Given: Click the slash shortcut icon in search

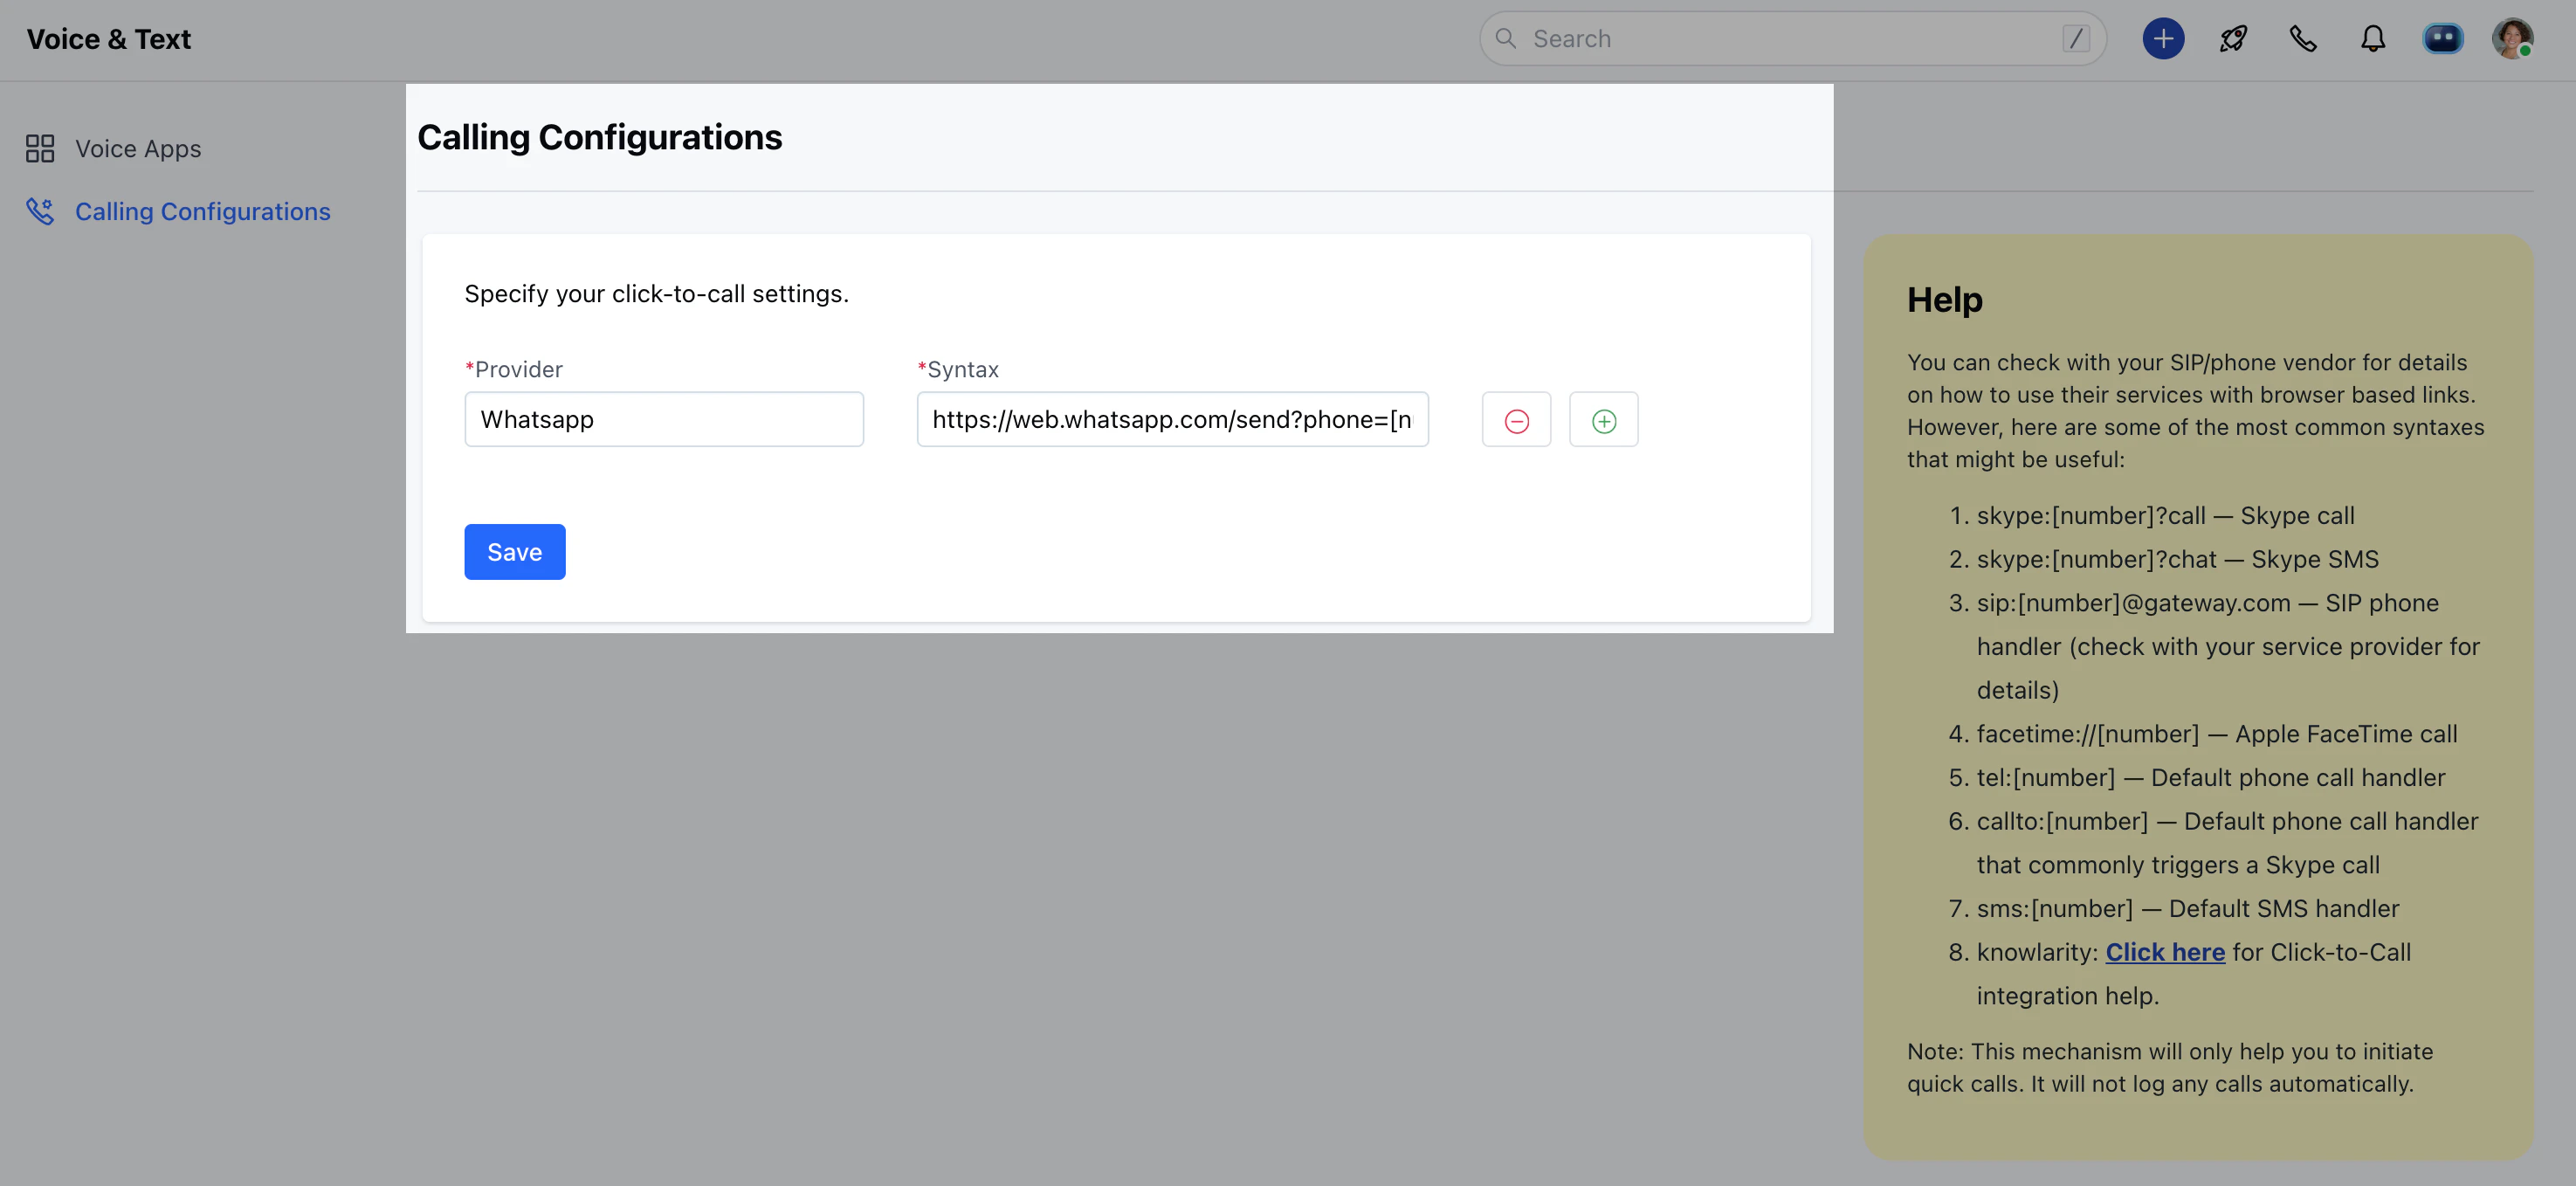Looking at the screenshot, I should coord(2075,39).
